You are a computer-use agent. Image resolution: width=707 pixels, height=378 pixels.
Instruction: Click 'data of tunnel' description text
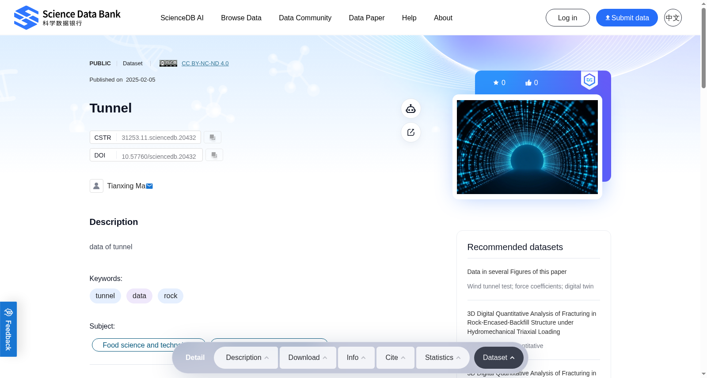[x=111, y=247]
